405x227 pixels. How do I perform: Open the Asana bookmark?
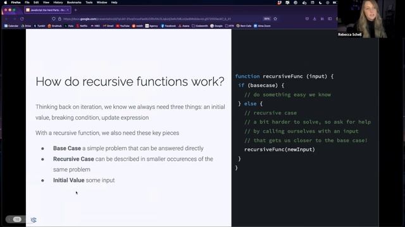tap(184, 26)
